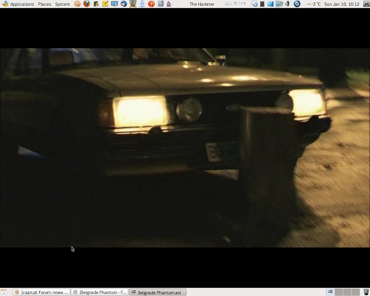Open the red-orange disc launcher icon
Viewport: 370px width, 296px height.
(x=151, y=4)
